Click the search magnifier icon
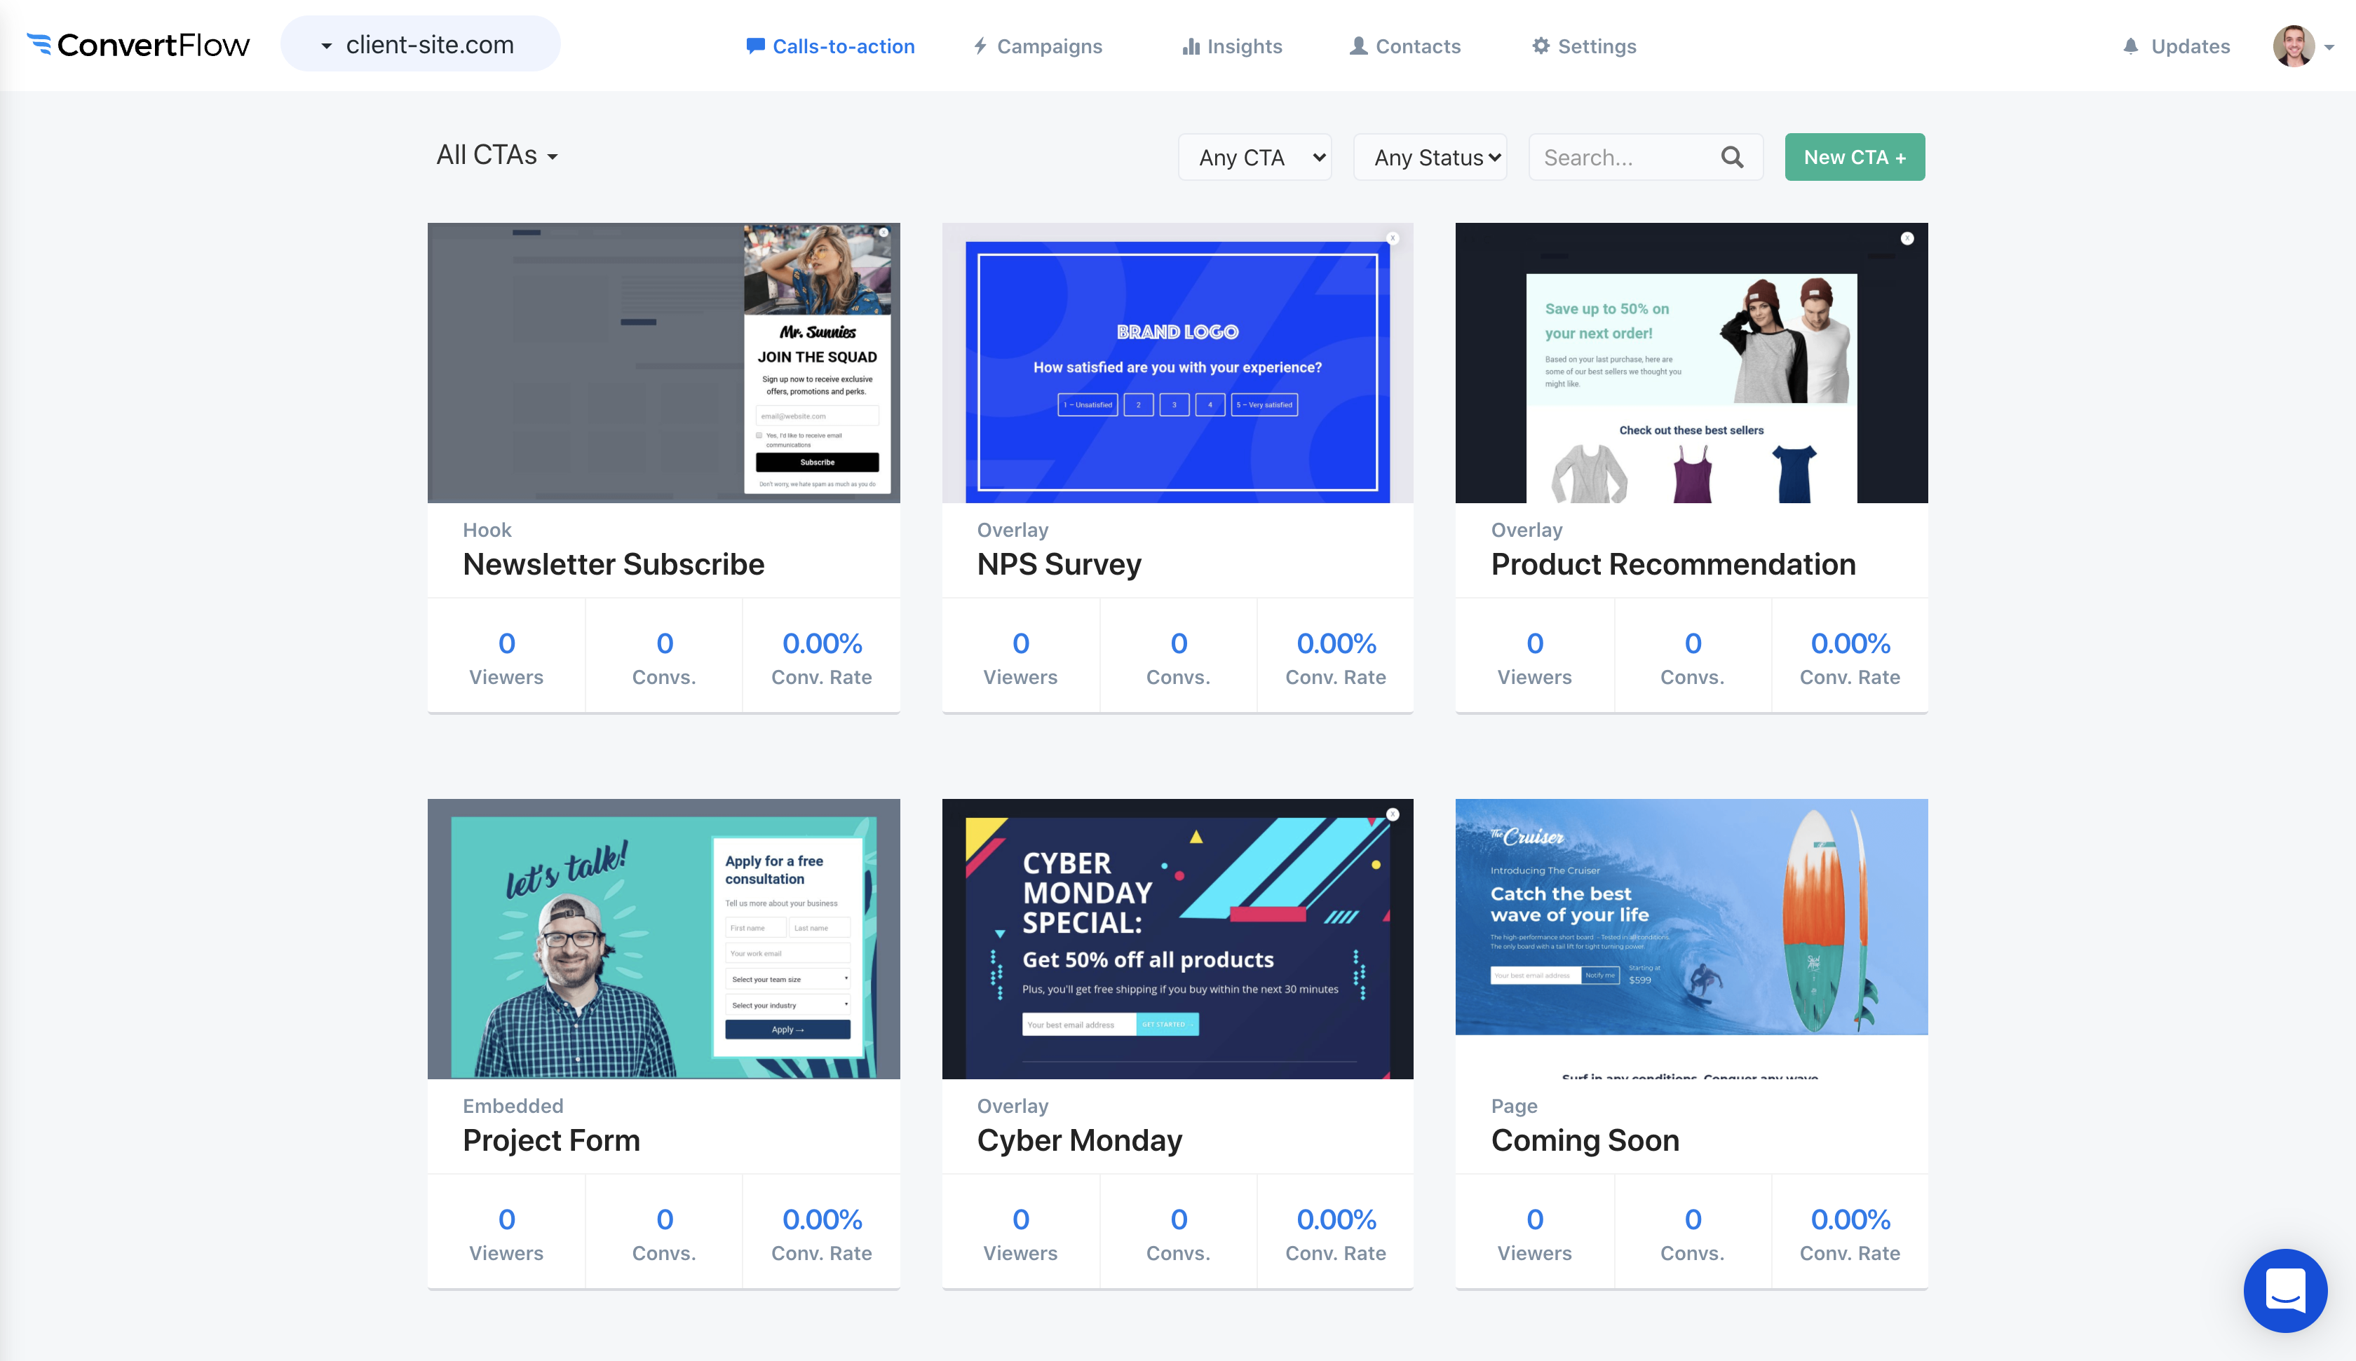 click(1731, 156)
